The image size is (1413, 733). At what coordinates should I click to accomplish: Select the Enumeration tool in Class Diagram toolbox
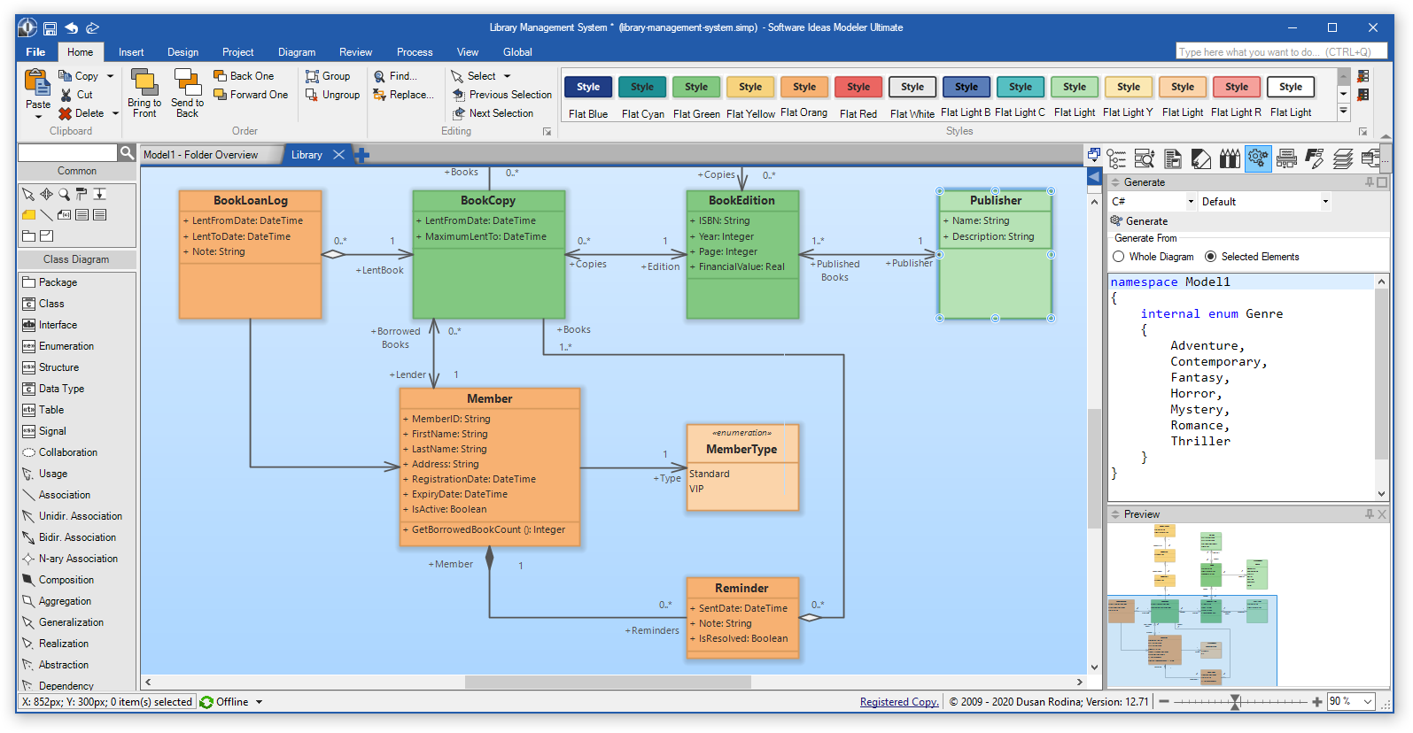click(66, 346)
